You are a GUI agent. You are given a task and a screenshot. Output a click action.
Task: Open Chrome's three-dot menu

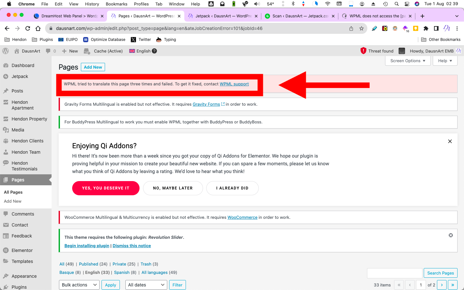pos(457,28)
